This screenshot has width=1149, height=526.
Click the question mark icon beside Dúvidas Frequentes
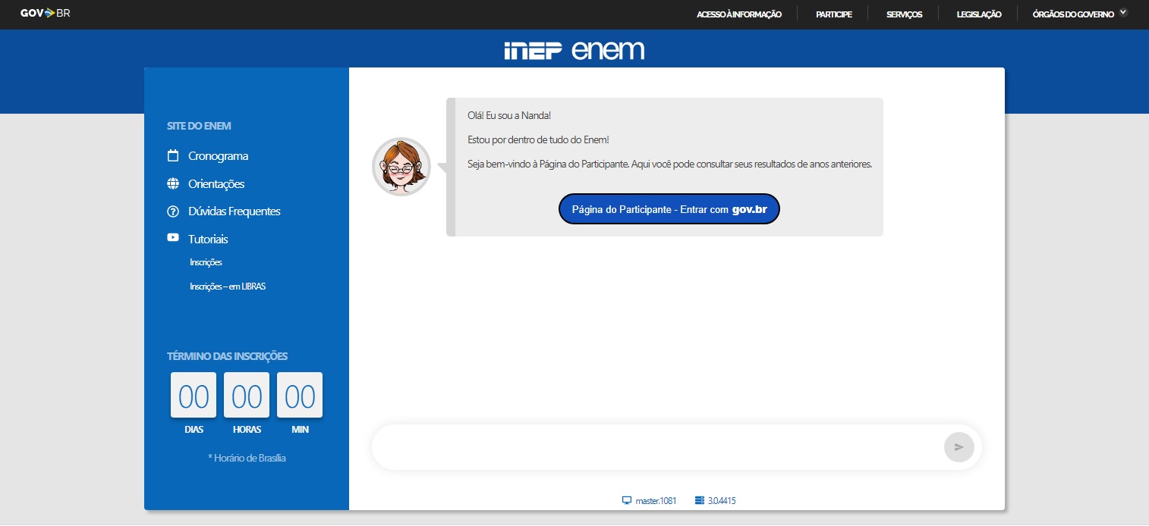point(172,211)
